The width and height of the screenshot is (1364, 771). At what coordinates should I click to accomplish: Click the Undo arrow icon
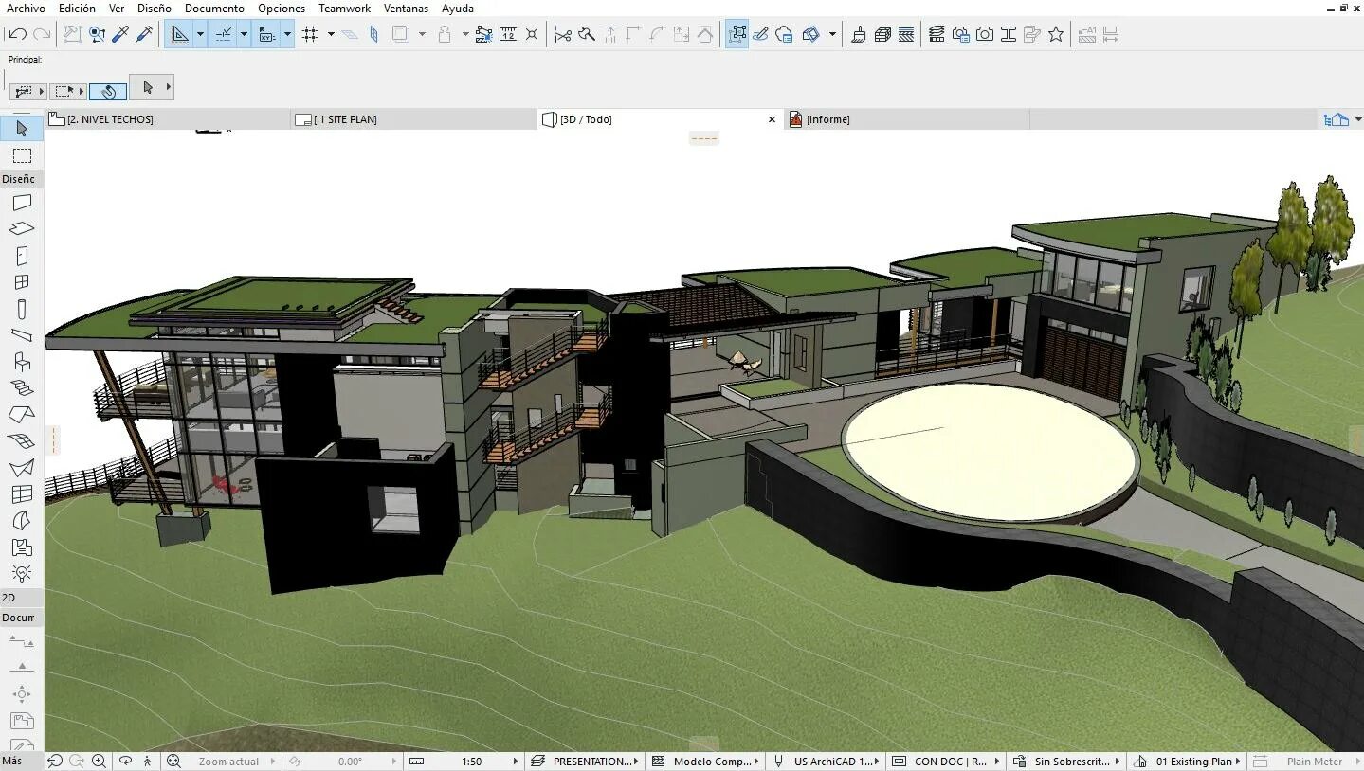click(17, 34)
